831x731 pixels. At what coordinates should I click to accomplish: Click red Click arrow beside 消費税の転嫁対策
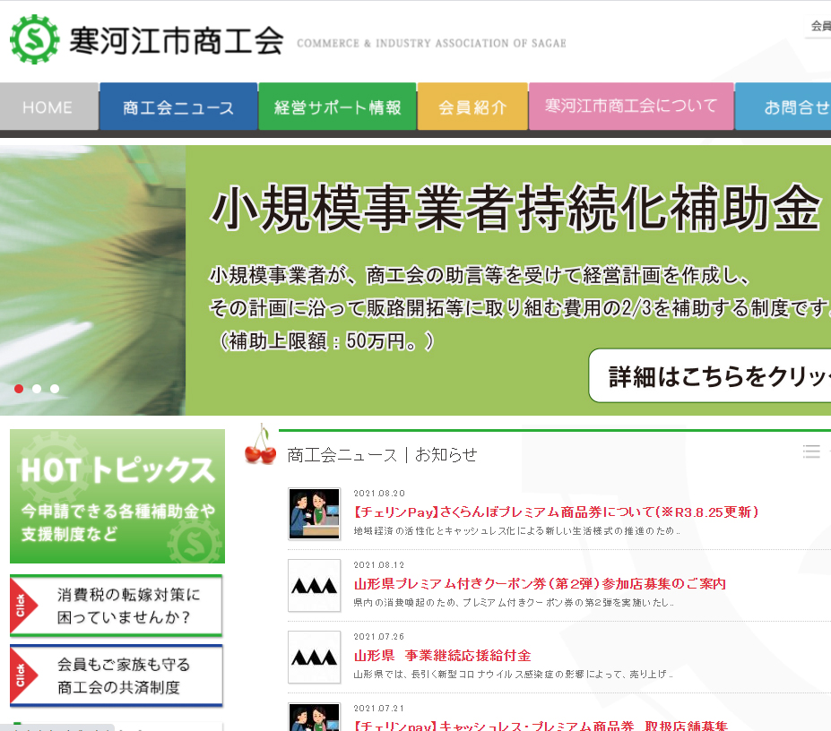pos(22,606)
